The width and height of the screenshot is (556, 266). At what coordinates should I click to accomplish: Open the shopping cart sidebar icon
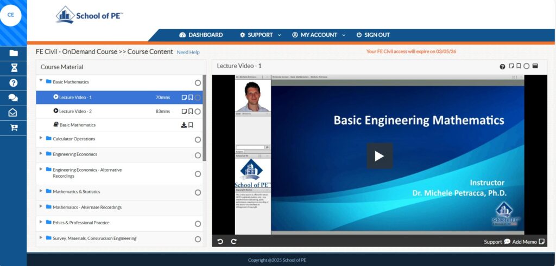pyautogui.click(x=13, y=128)
